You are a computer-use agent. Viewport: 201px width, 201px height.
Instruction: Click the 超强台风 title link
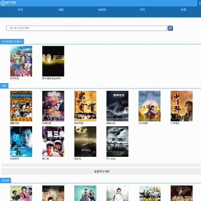(x=111, y=123)
